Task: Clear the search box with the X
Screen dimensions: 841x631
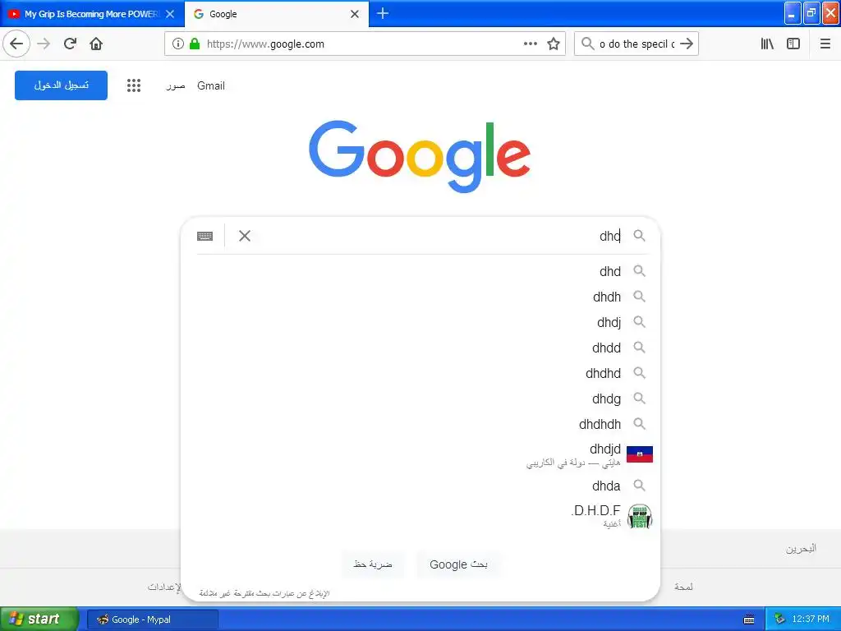Action: click(245, 236)
